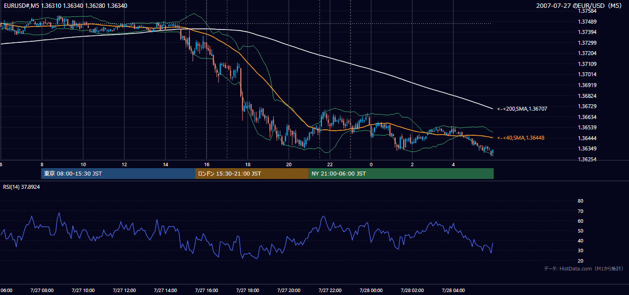Click hour tick 14 under price chart
This screenshot has height=295, width=629.
pos(165,165)
